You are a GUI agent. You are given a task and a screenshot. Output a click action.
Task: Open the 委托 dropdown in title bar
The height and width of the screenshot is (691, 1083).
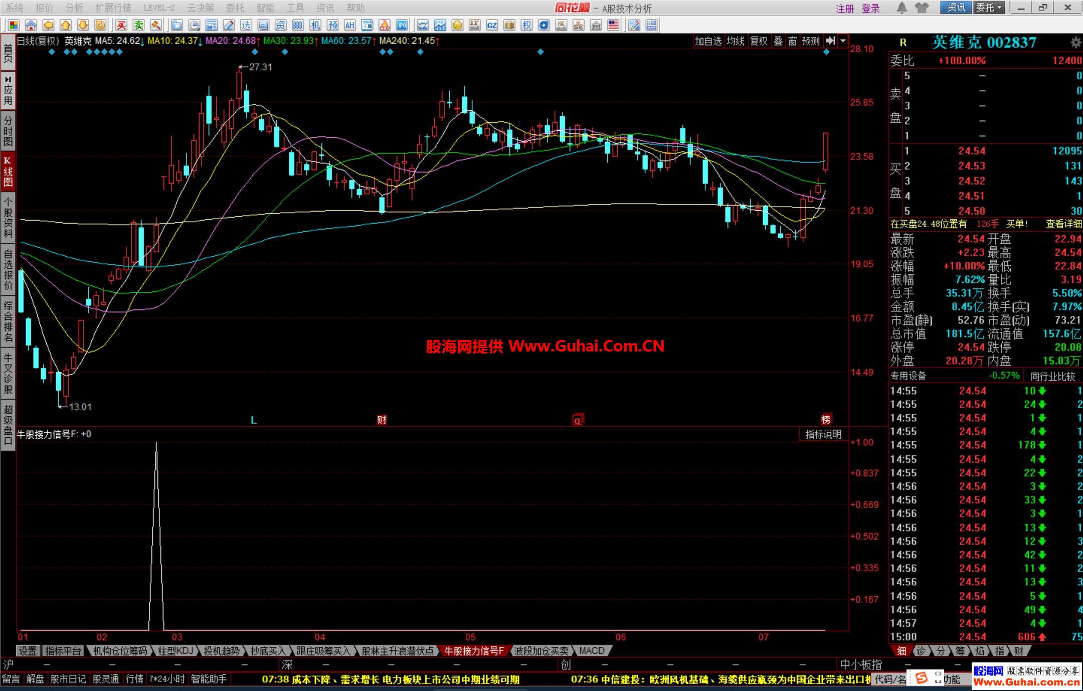[x=989, y=8]
